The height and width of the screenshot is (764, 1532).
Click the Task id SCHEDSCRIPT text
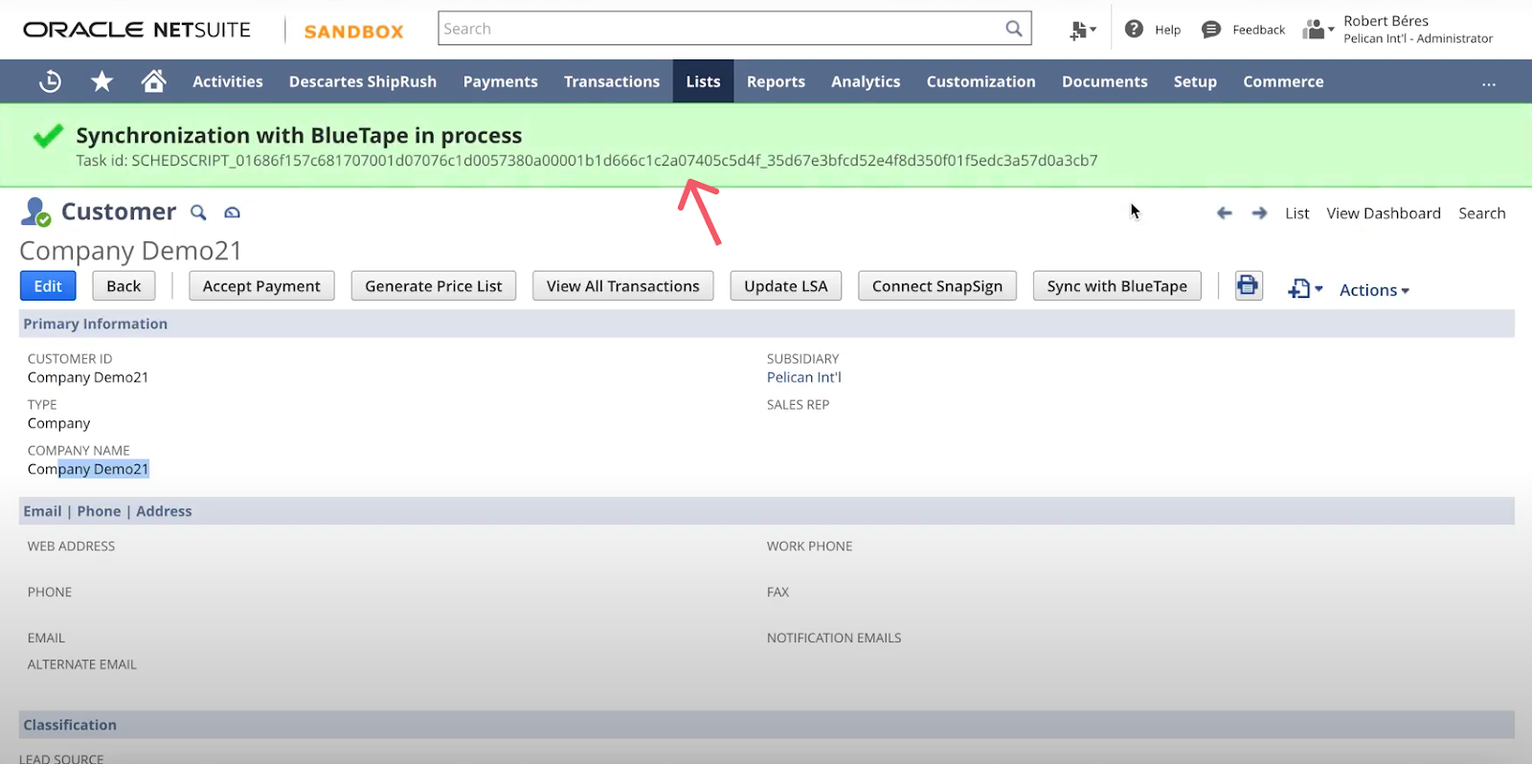[587, 161]
